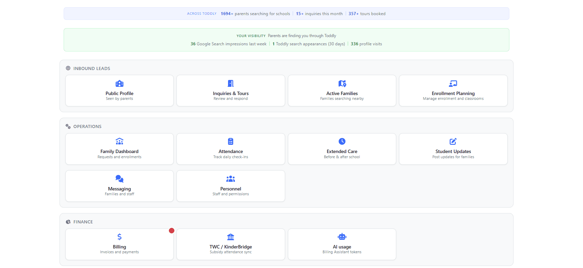Click 'Invoices and payments' subtitle
Viewport: 583px width, 268px height.
pos(119,252)
